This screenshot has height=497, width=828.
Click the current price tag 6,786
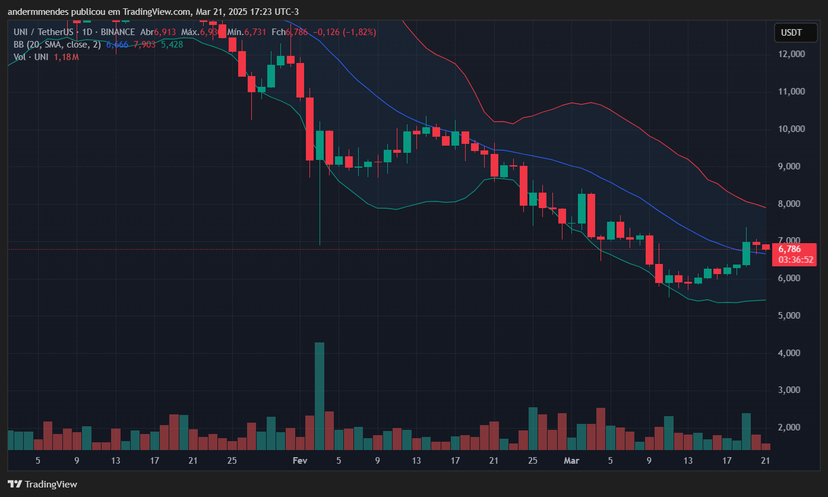789,249
